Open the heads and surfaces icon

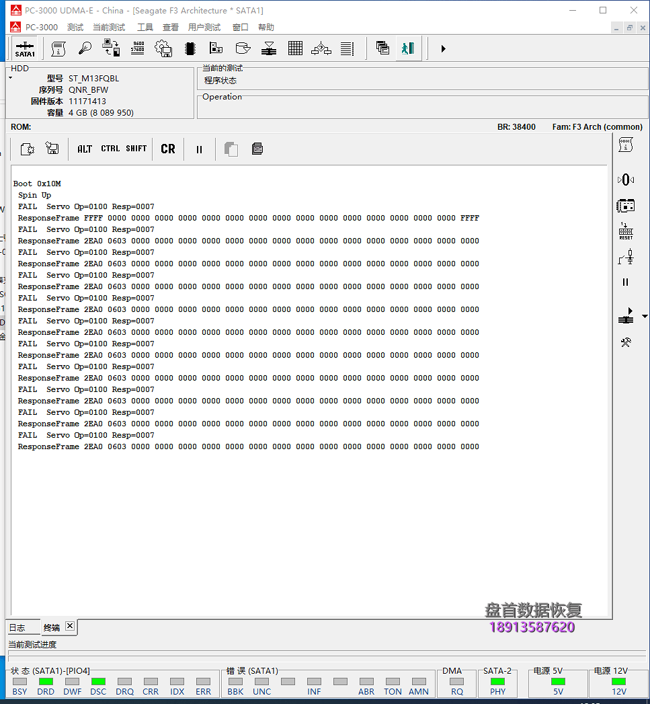269,48
